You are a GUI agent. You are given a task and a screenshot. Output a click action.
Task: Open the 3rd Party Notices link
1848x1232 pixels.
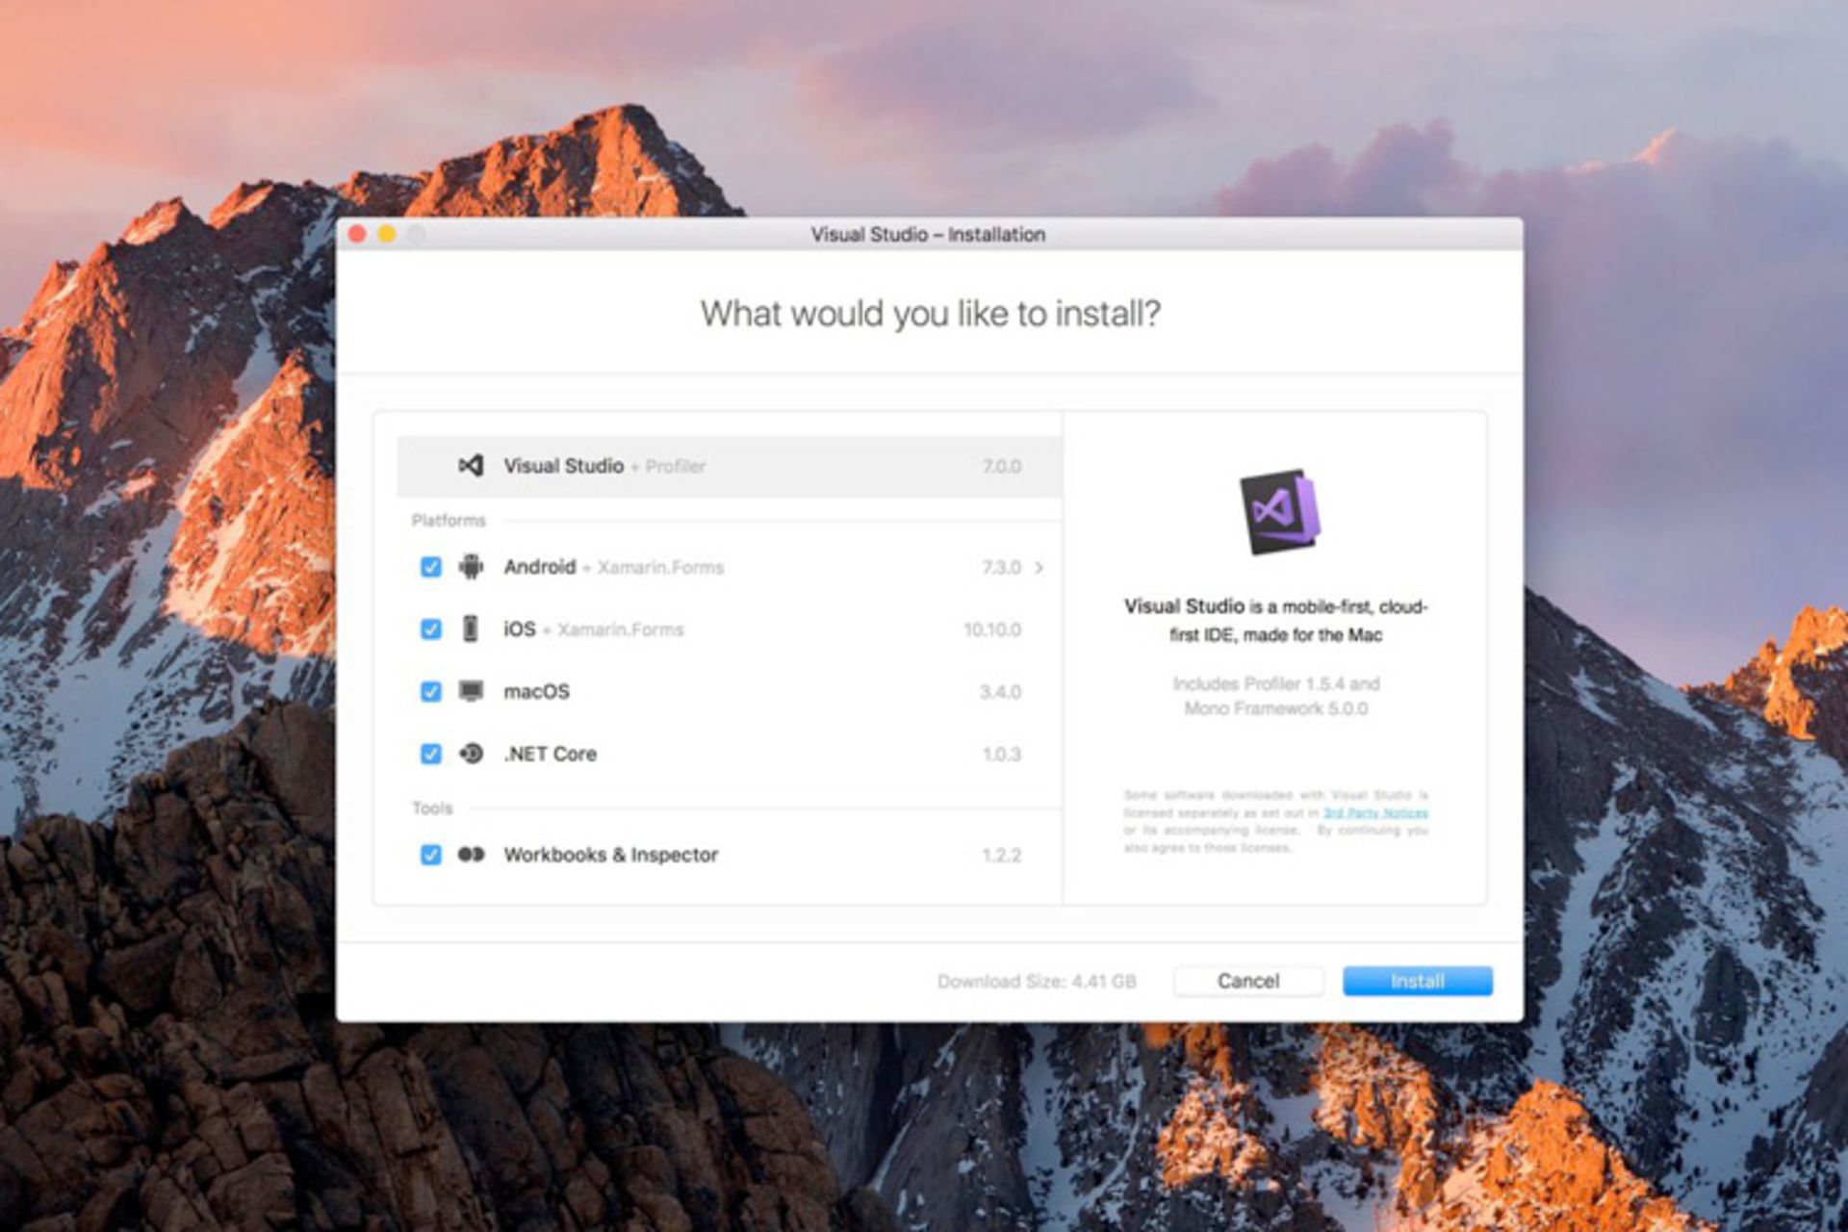[x=1375, y=813]
